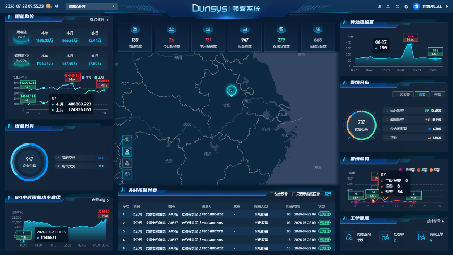Click the project total card icon above 139

[x=135, y=29]
